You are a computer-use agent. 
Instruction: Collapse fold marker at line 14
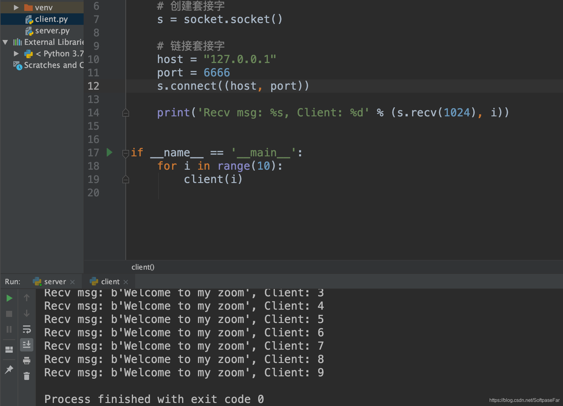(x=125, y=113)
